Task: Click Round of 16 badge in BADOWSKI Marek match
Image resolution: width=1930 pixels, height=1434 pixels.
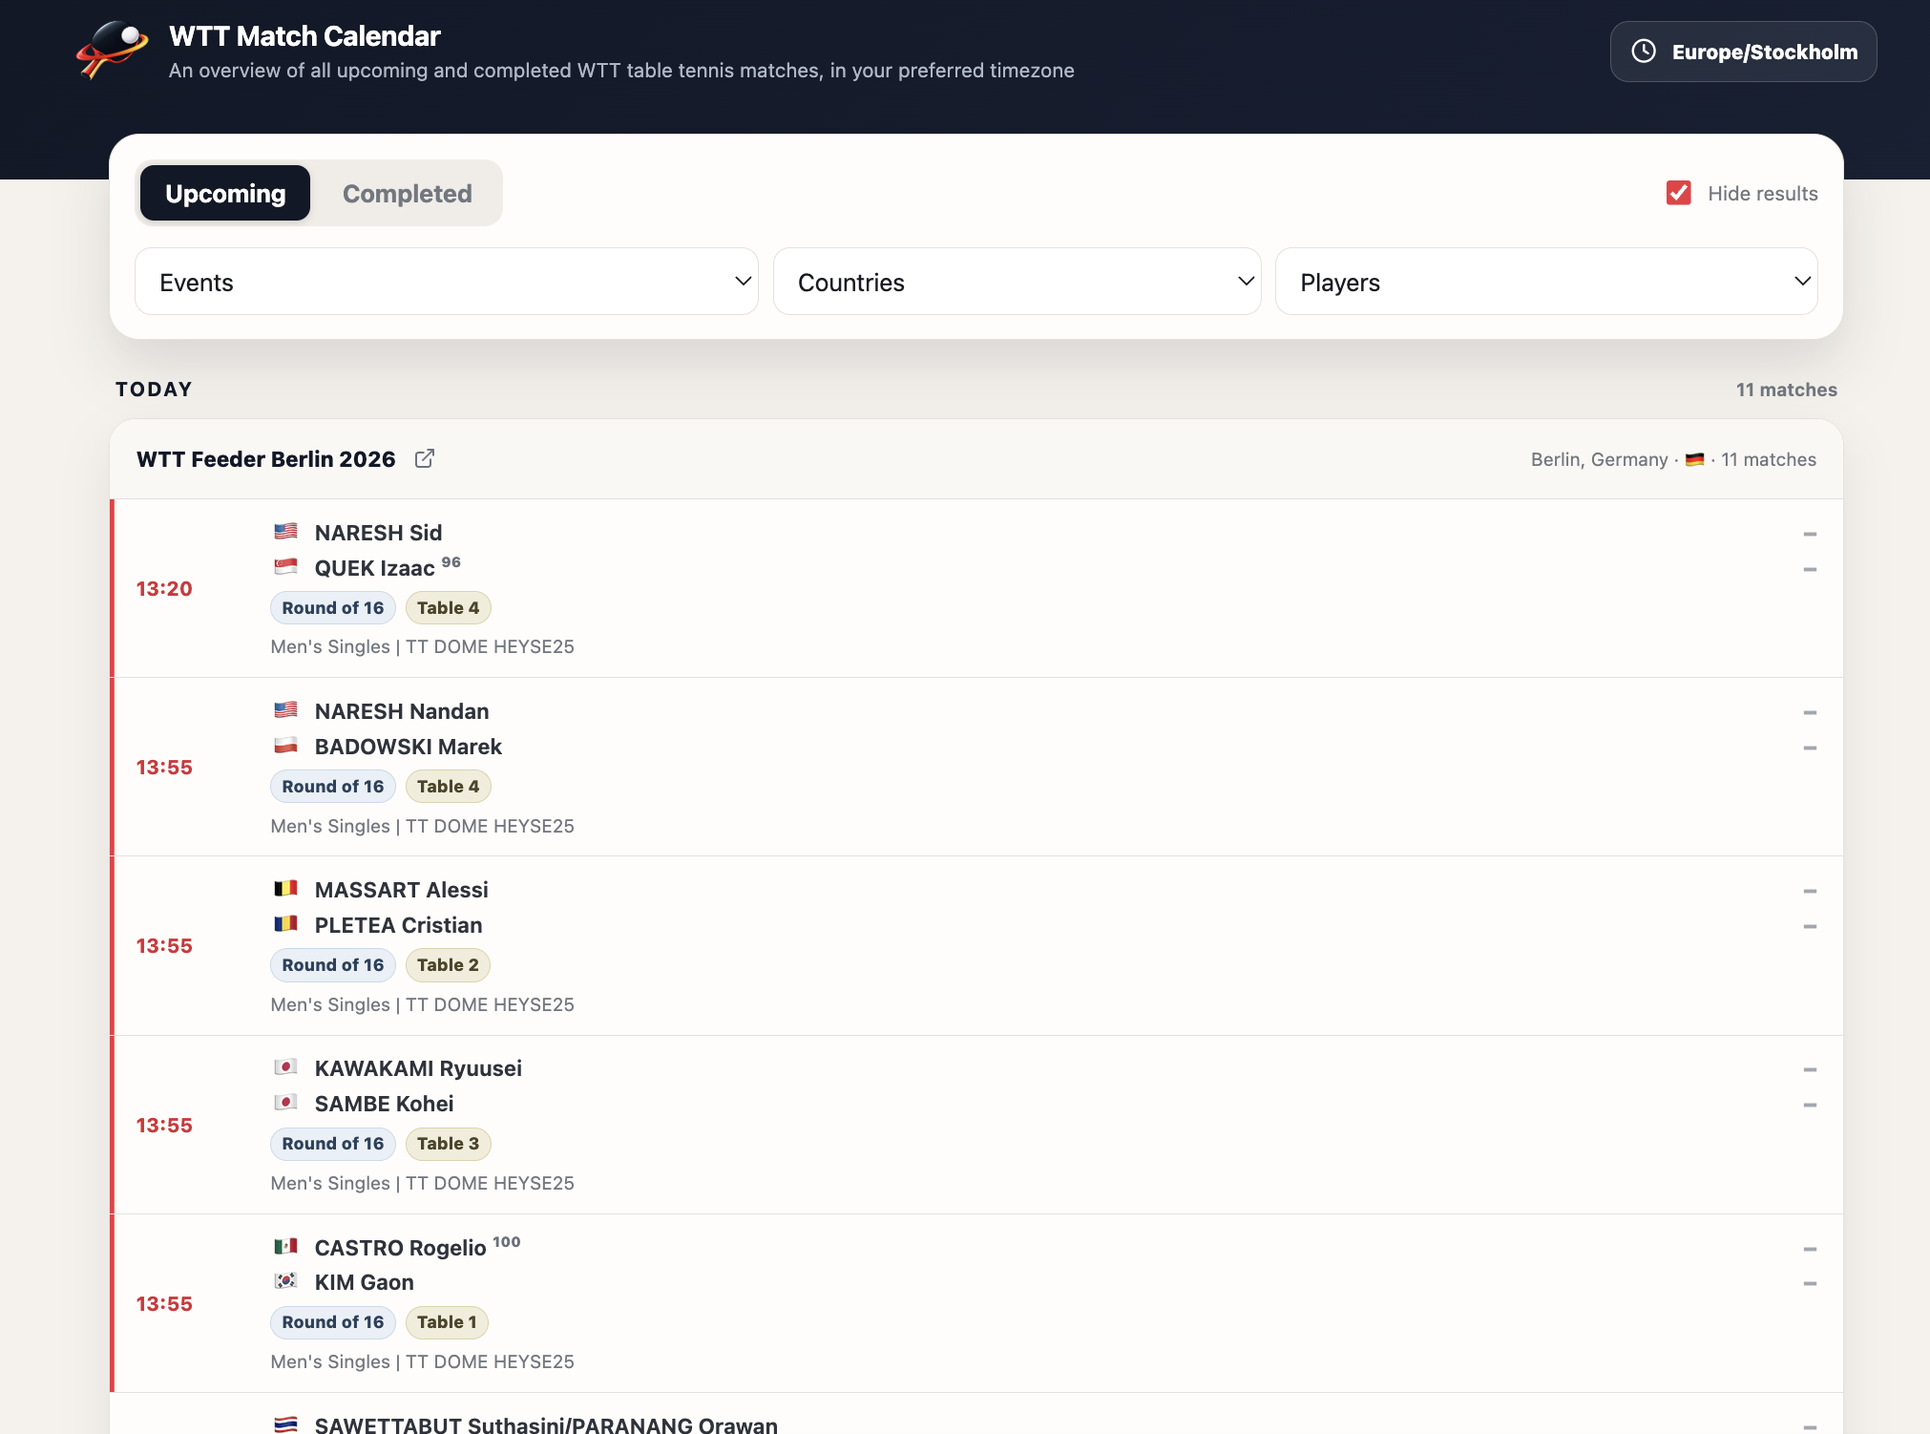Action: click(333, 787)
